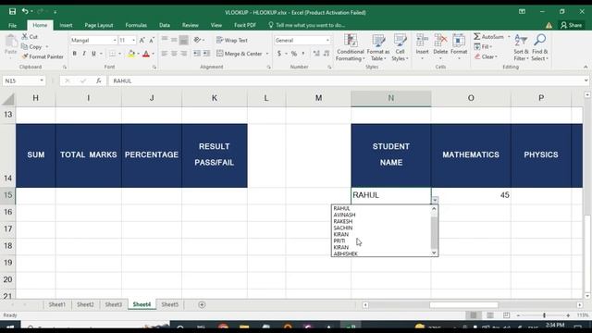
Task: Undo the last action
Action: tap(25, 12)
